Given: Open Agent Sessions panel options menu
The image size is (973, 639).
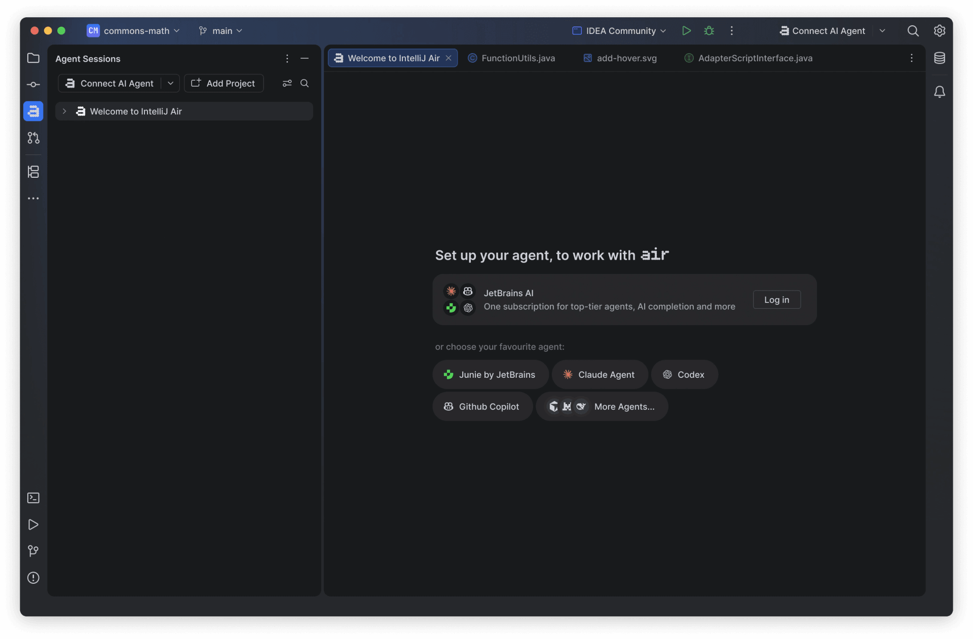Looking at the screenshot, I should tap(287, 59).
